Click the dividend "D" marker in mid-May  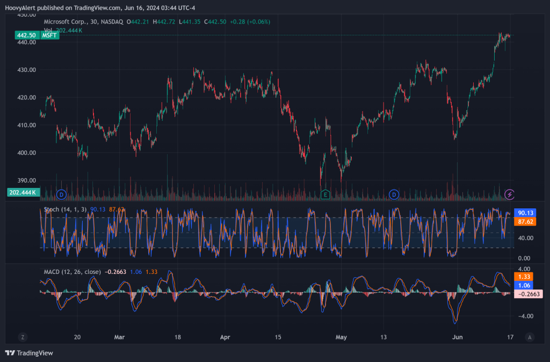pyautogui.click(x=394, y=194)
